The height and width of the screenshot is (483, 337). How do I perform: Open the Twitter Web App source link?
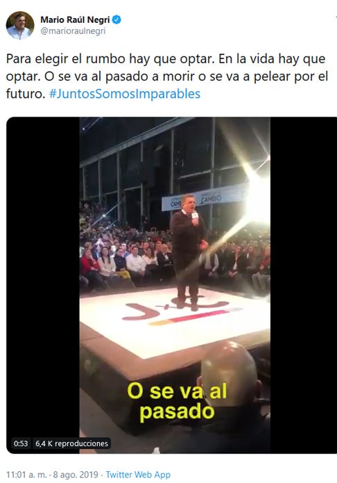click(x=138, y=475)
